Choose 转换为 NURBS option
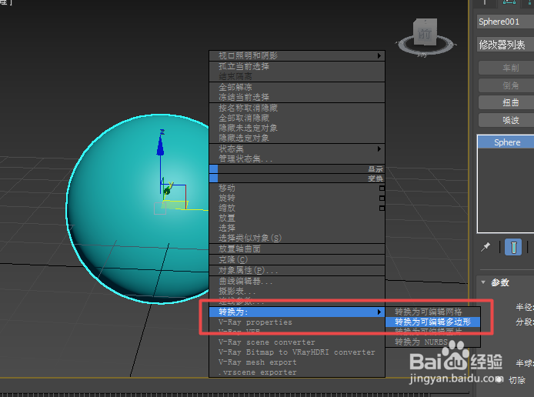Screen dimensions: 534x397 click(x=432, y=342)
